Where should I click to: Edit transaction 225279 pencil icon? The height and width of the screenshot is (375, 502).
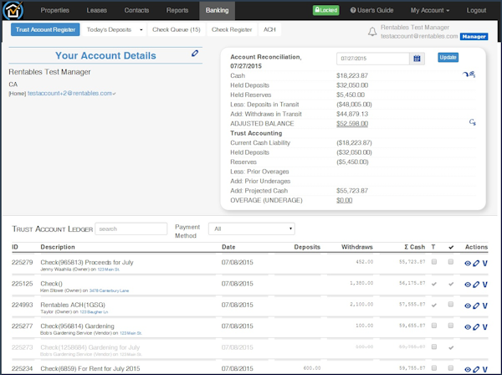click(476, 263)
